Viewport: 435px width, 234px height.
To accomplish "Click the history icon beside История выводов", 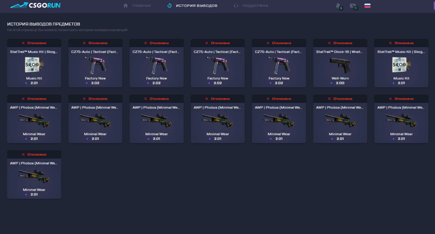I will 170,6.
